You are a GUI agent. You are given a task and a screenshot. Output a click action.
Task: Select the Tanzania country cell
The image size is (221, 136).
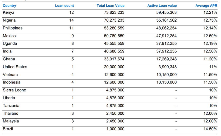tap(11, 106)
